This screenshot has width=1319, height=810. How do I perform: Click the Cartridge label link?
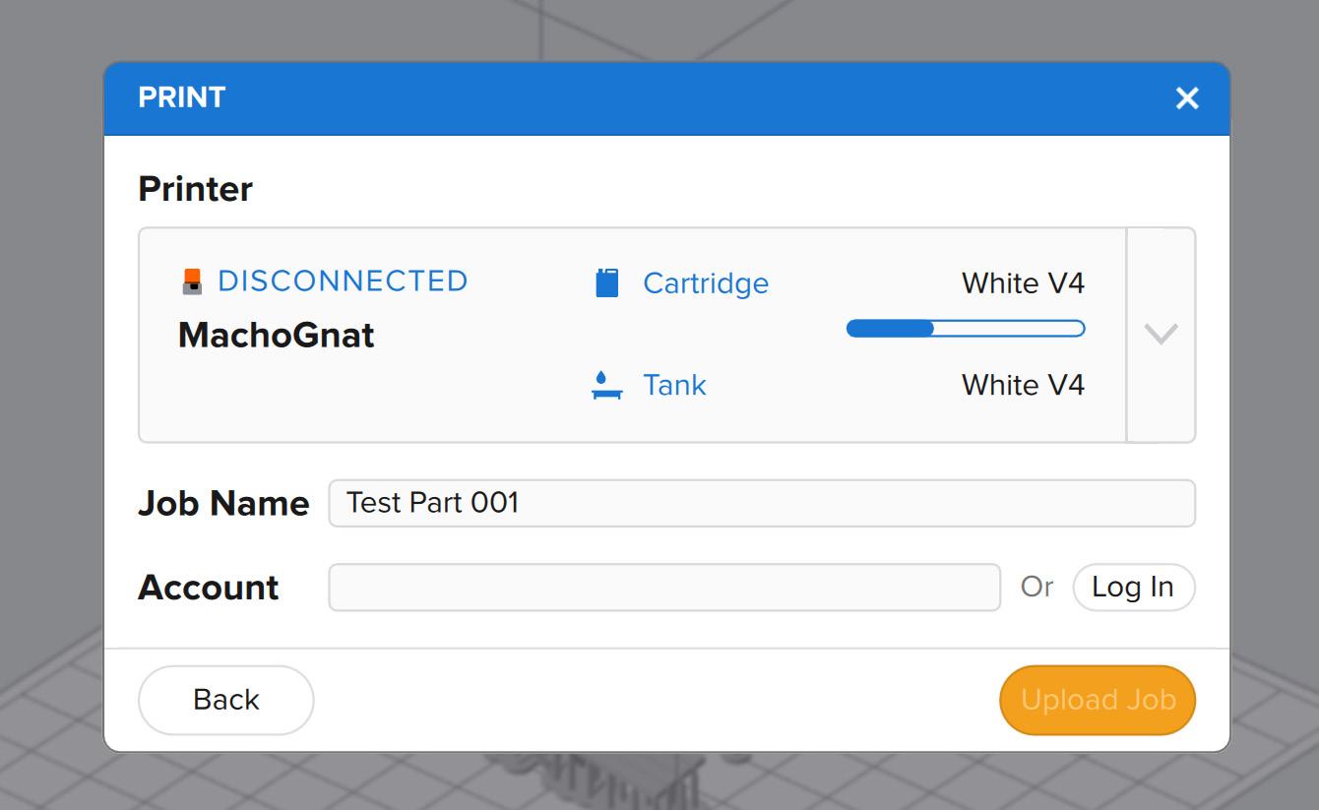(706, 283)
